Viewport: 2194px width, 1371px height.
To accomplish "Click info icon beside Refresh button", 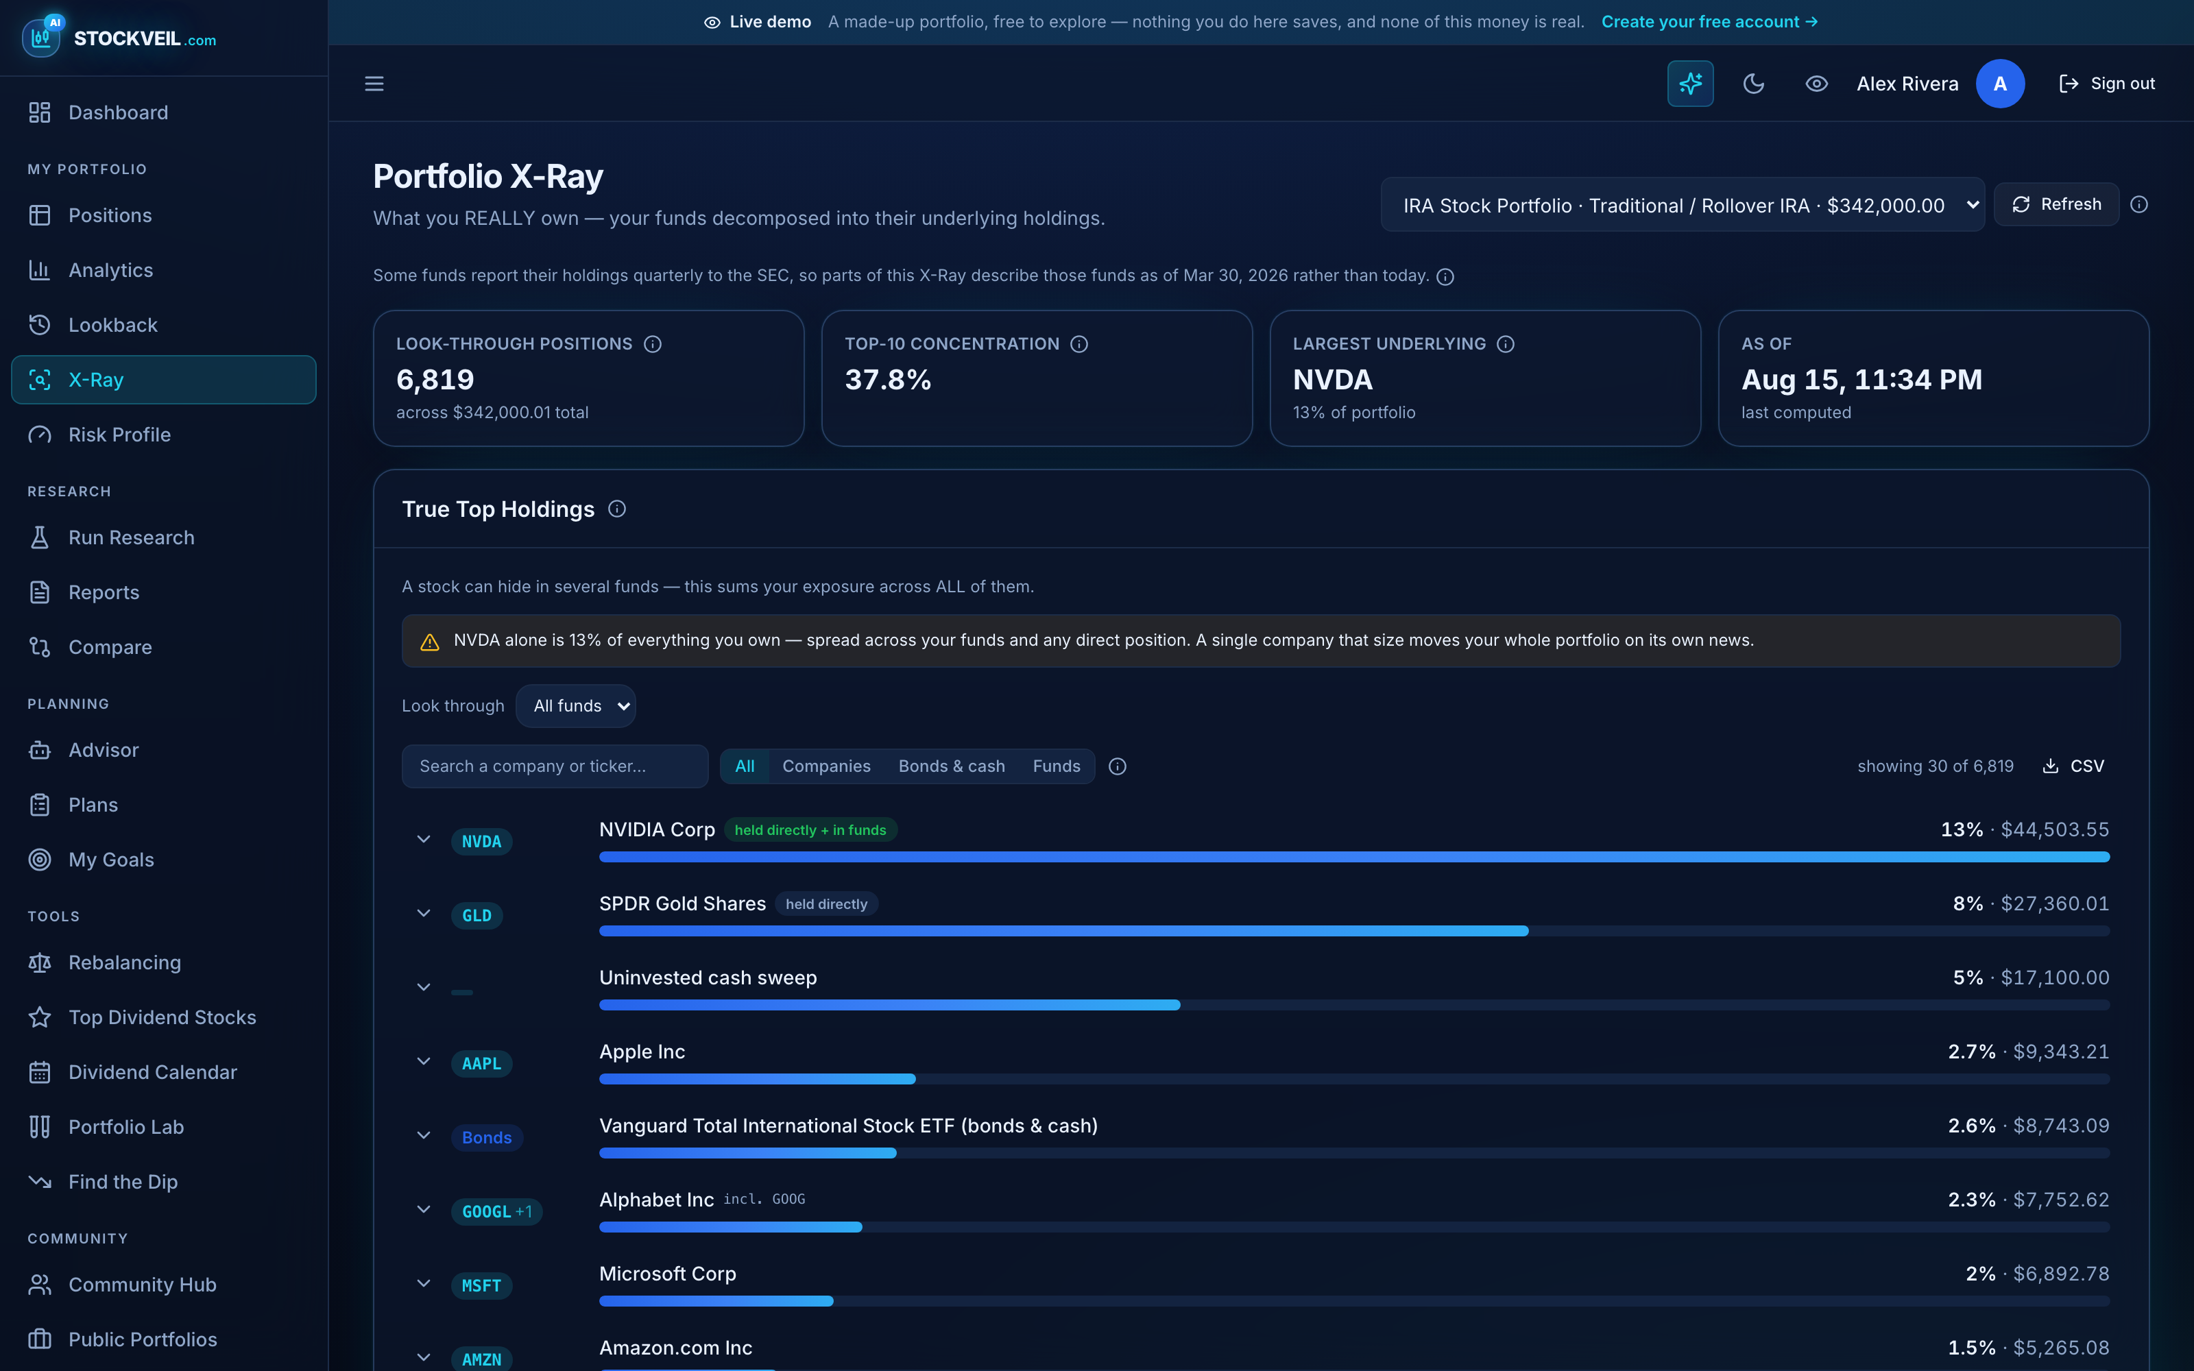I will click(x=2138, y=204).
